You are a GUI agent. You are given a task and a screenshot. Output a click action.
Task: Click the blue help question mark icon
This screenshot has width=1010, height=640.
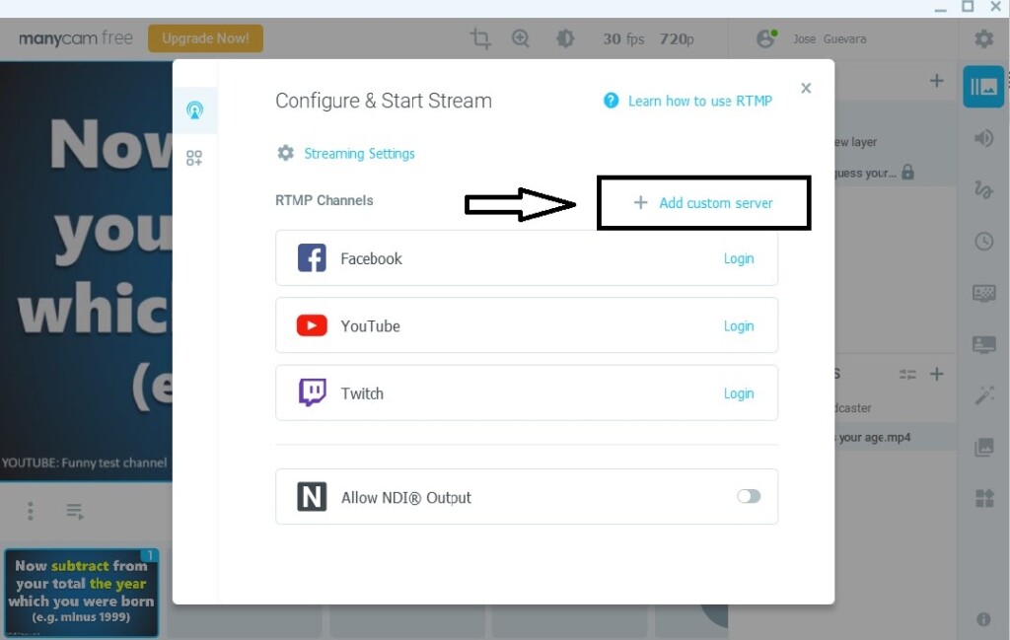(611, 101)
